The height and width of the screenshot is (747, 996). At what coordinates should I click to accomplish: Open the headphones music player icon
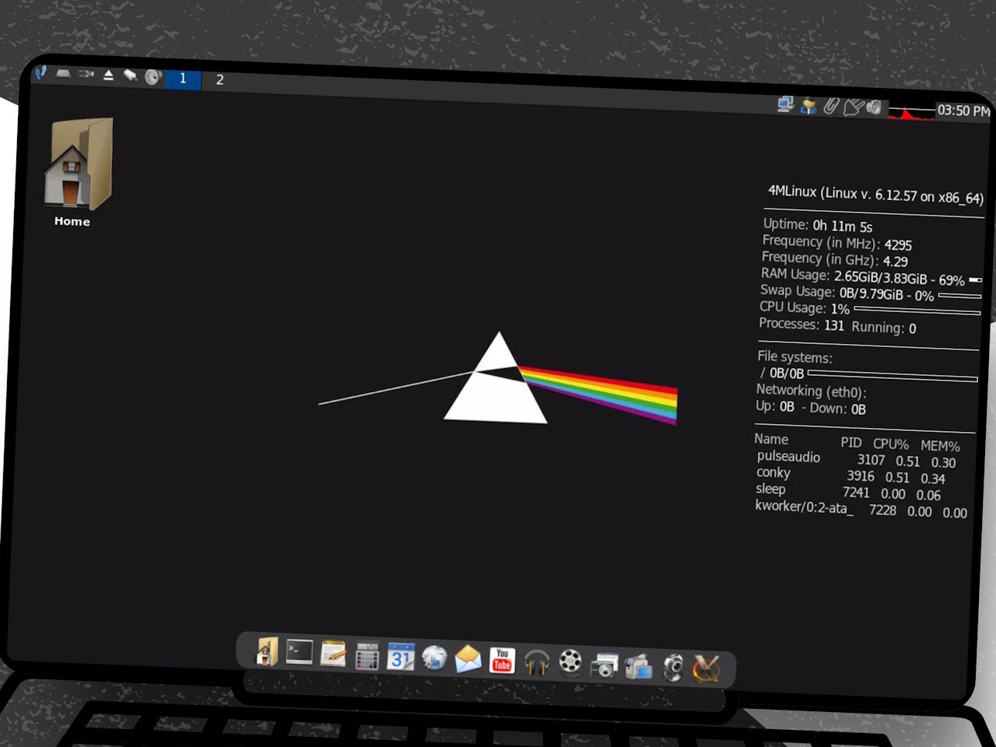click(x=536, y=662)
